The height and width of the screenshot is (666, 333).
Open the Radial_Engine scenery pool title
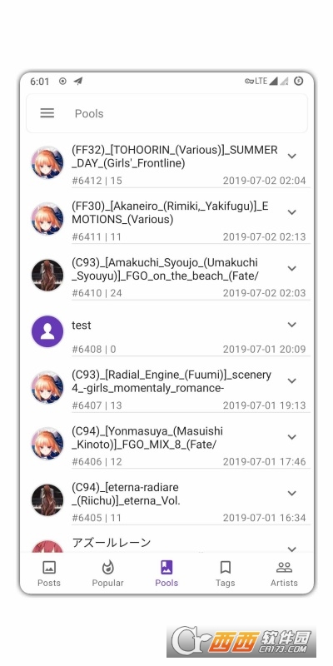[x=171, y=381]
